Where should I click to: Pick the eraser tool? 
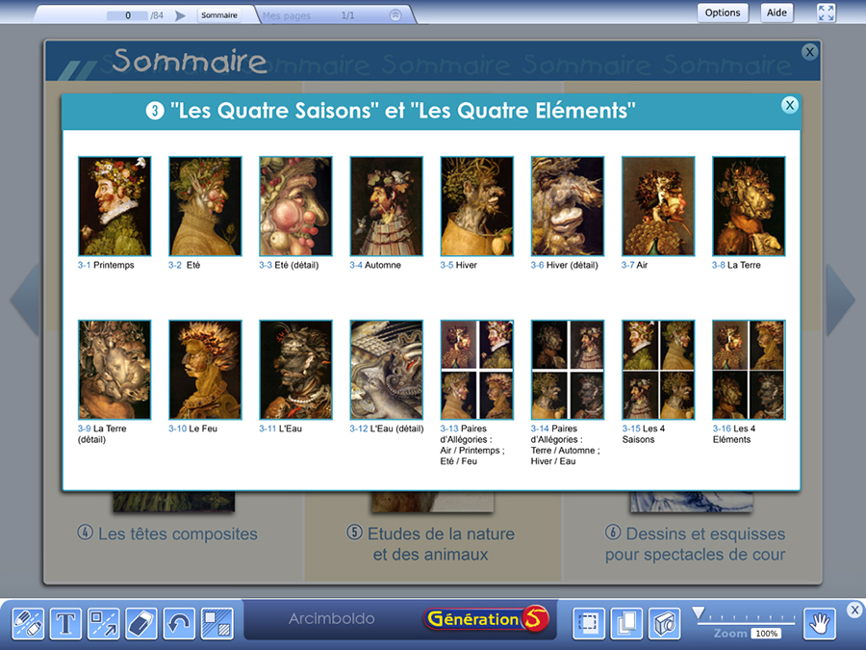coord(141,623)
